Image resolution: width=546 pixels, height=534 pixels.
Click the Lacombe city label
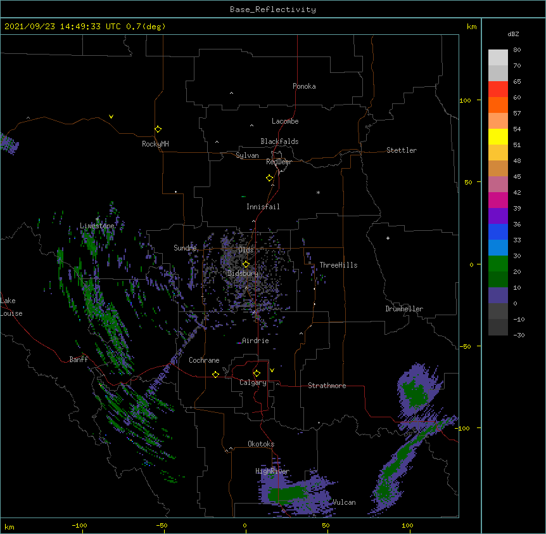pos(285,121)
